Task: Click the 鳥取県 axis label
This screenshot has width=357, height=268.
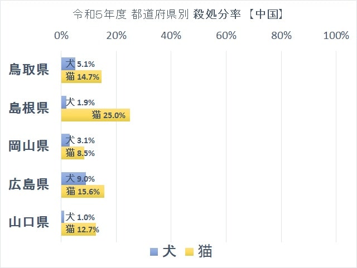Action: 29,70
